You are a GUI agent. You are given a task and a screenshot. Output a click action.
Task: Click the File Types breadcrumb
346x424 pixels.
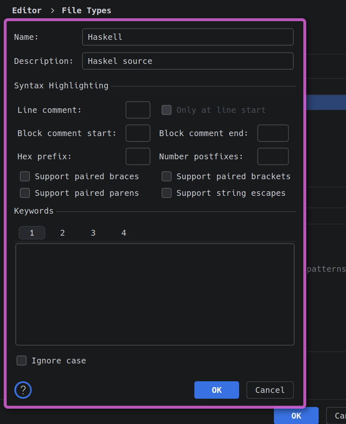[x=87, y=10]
